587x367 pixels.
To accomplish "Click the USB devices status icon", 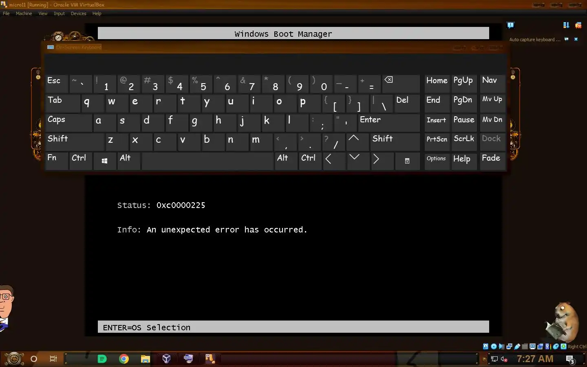I will [517, 347].
